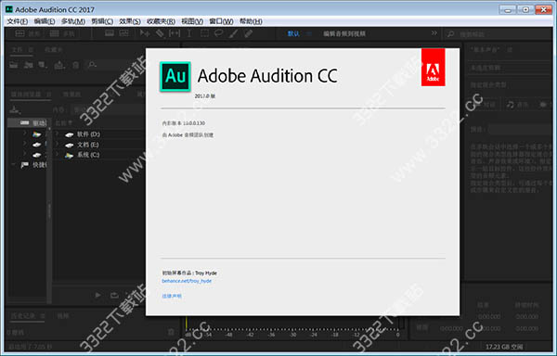This screenshot has width=557, height=356.
Task: Select the 驱动器 tree item
Action: click(x=28, y=122)
